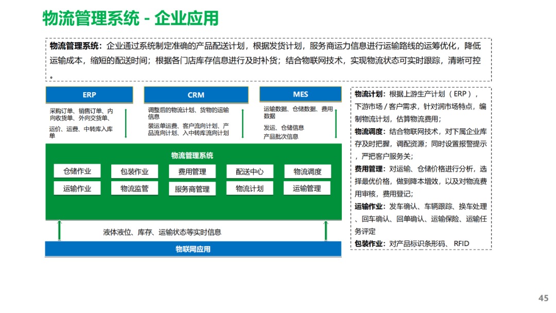Click the bold label 费用管理: in right panel
This screenshot has height=313, width=556.
[x=370, y=169]
